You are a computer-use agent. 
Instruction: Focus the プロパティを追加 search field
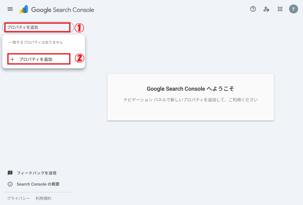tap(37, 27)
